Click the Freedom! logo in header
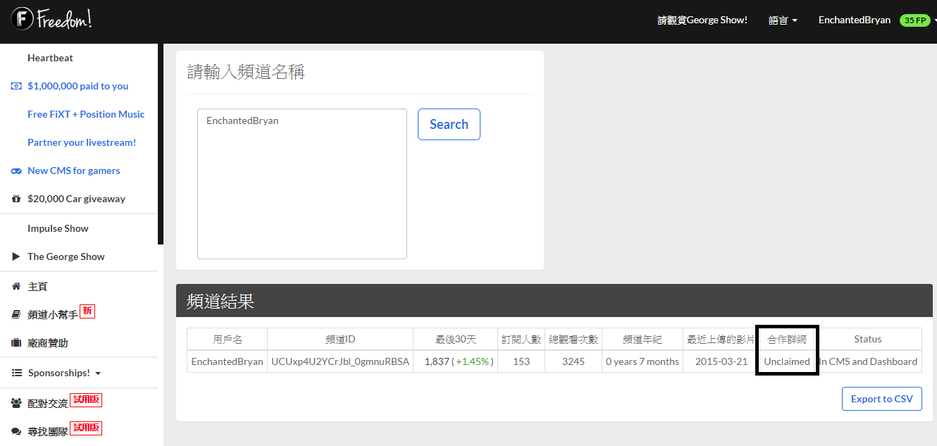The height and width of the screenshot is (446, 937). point(51,19)
